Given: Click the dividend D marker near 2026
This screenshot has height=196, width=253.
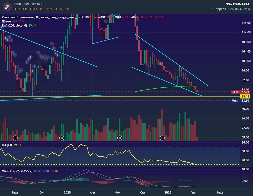Looking at the screenshot, I should [x=162, y=138].
